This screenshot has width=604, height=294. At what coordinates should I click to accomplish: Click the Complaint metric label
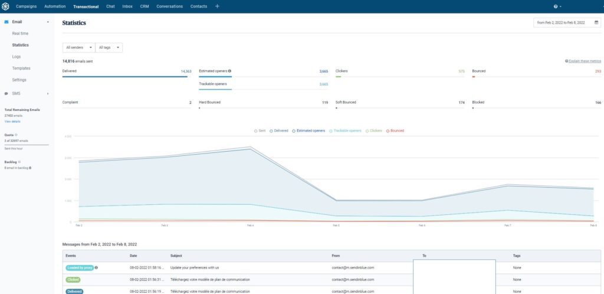click(70, 102)
